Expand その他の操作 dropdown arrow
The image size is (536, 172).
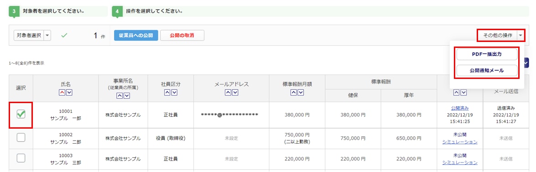coord(520,35)
